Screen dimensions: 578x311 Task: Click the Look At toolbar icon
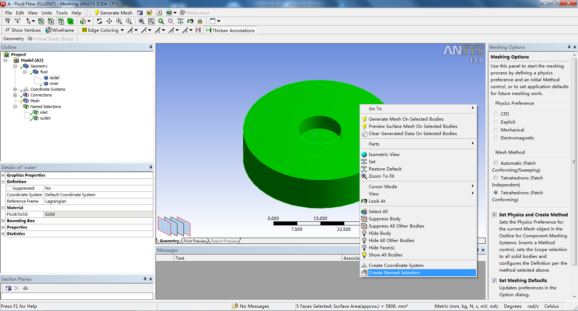click(x=190, y=21)
